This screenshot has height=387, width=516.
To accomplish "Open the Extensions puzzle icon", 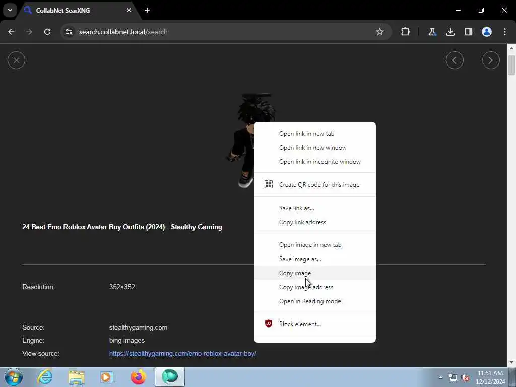I will (x=406, y=32).
